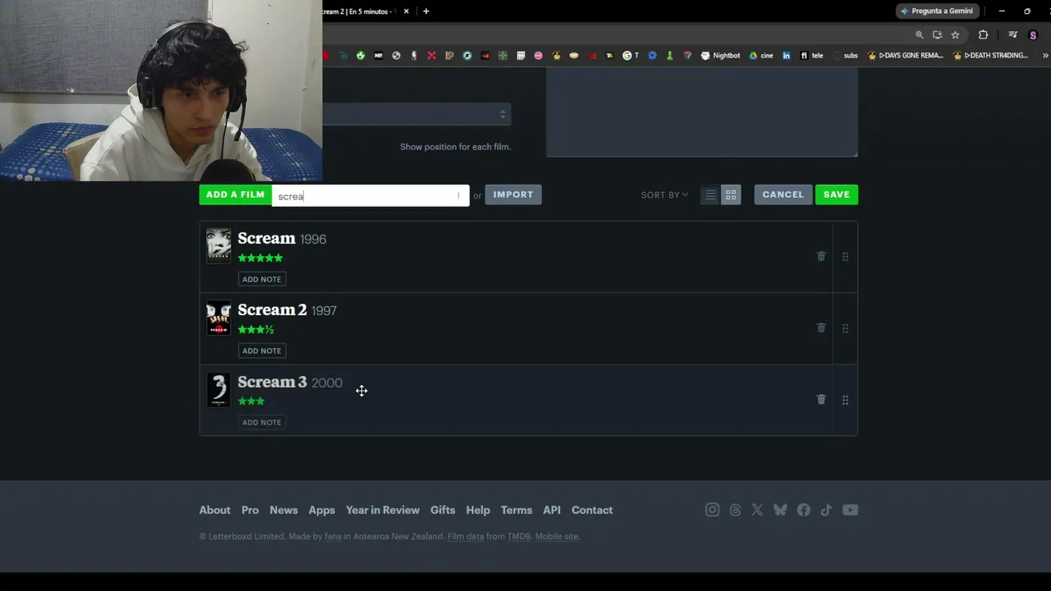Open Letterboxd's Threads profile

735,510
